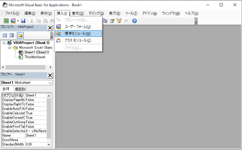This screenshot has height=150, width=242.
Task: Select the EnableOutlining False value
Action: tap(36, 122)
